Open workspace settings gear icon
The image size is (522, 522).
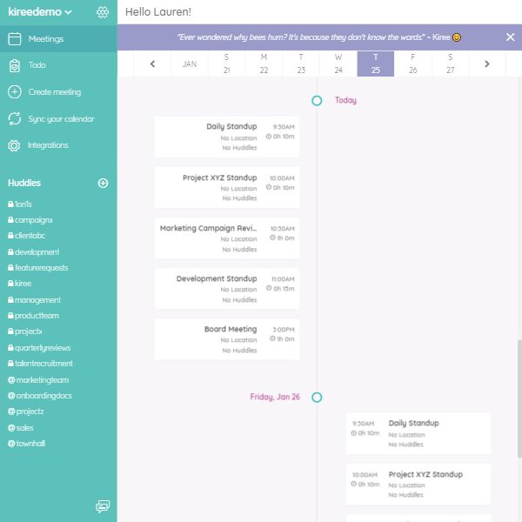[103, 12]
